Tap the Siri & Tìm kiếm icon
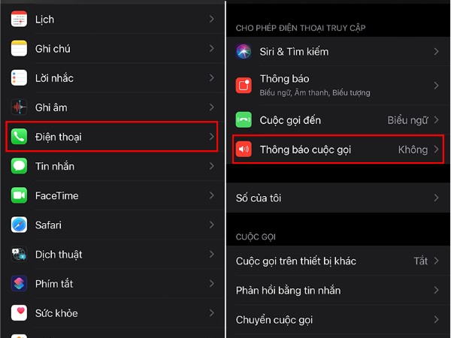Image resolution: width=451 pixels, height=338 pixels. [x=244, y=51]
